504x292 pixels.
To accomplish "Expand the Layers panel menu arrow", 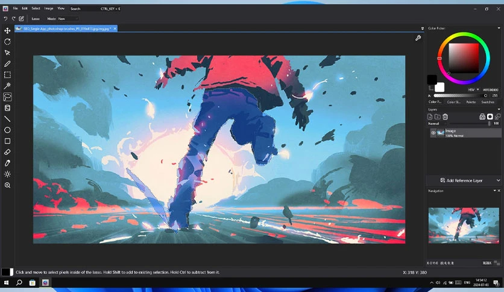I will pyautogui.click(x=499, y=109).
